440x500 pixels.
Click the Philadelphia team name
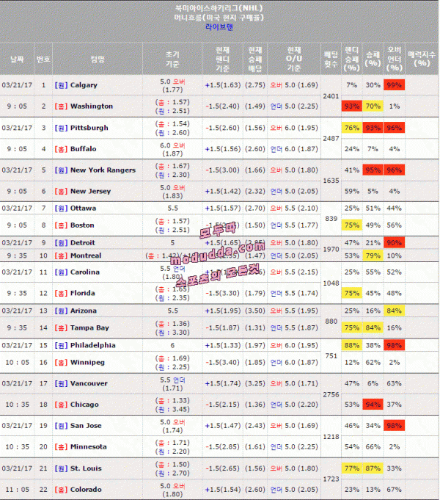pos(92,345)
